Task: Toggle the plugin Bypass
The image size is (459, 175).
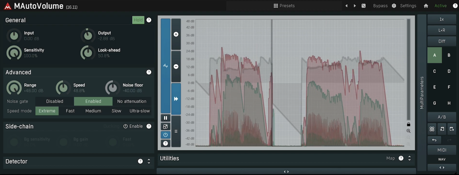Action: click(380, 6)
